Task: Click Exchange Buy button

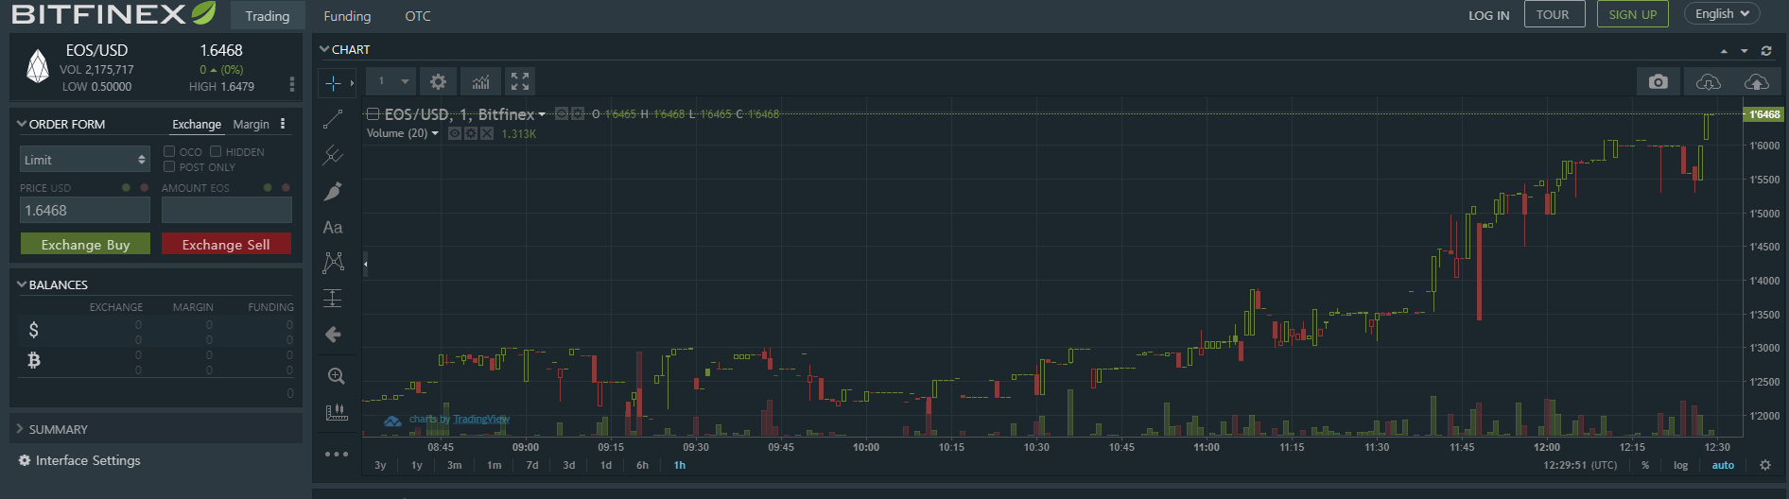Action: point(85,244)
